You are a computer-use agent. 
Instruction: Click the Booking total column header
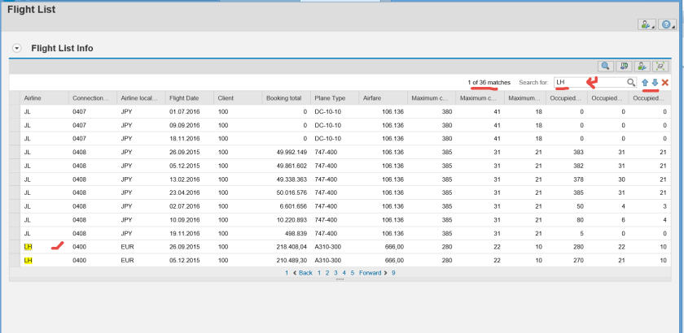point(283,97)
